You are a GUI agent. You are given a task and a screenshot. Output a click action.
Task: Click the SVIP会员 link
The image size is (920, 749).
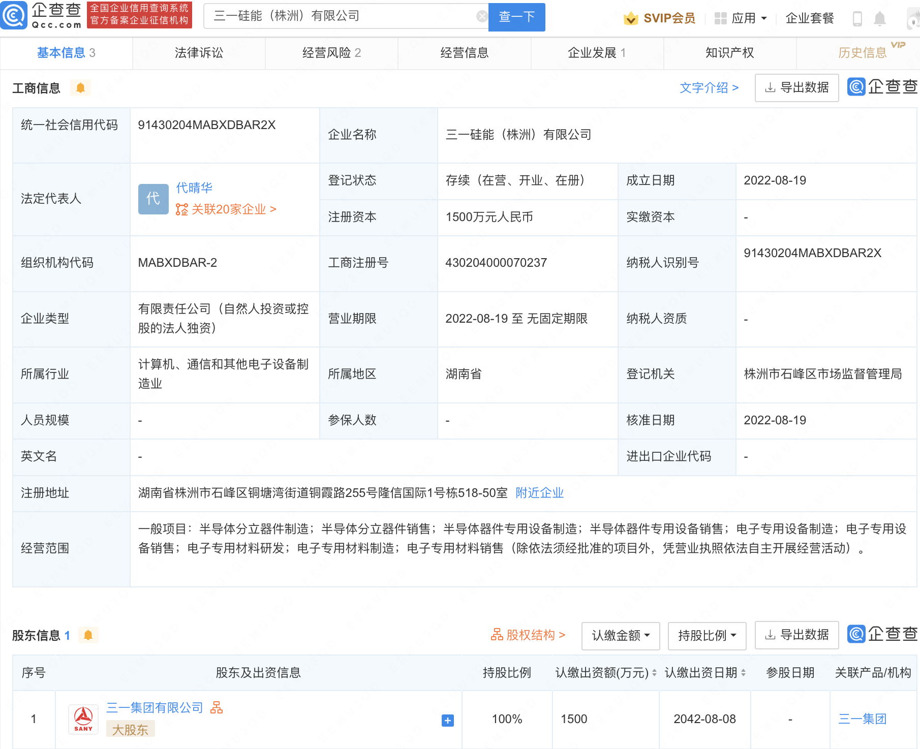pyautogui.click(x=669, y=19)
